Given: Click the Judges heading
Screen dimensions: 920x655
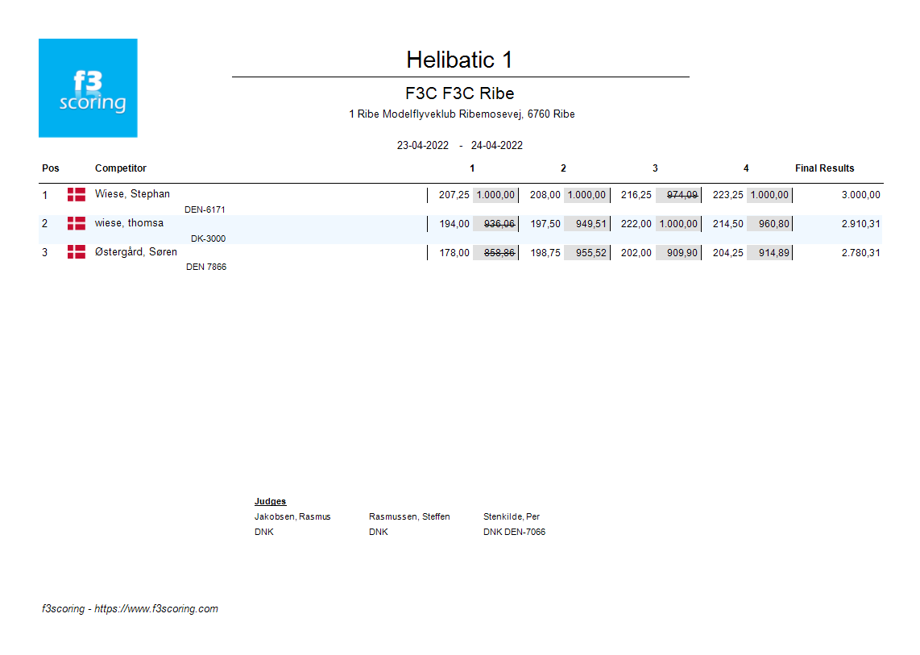Looking at the screenshot, I should pos(271,501).
